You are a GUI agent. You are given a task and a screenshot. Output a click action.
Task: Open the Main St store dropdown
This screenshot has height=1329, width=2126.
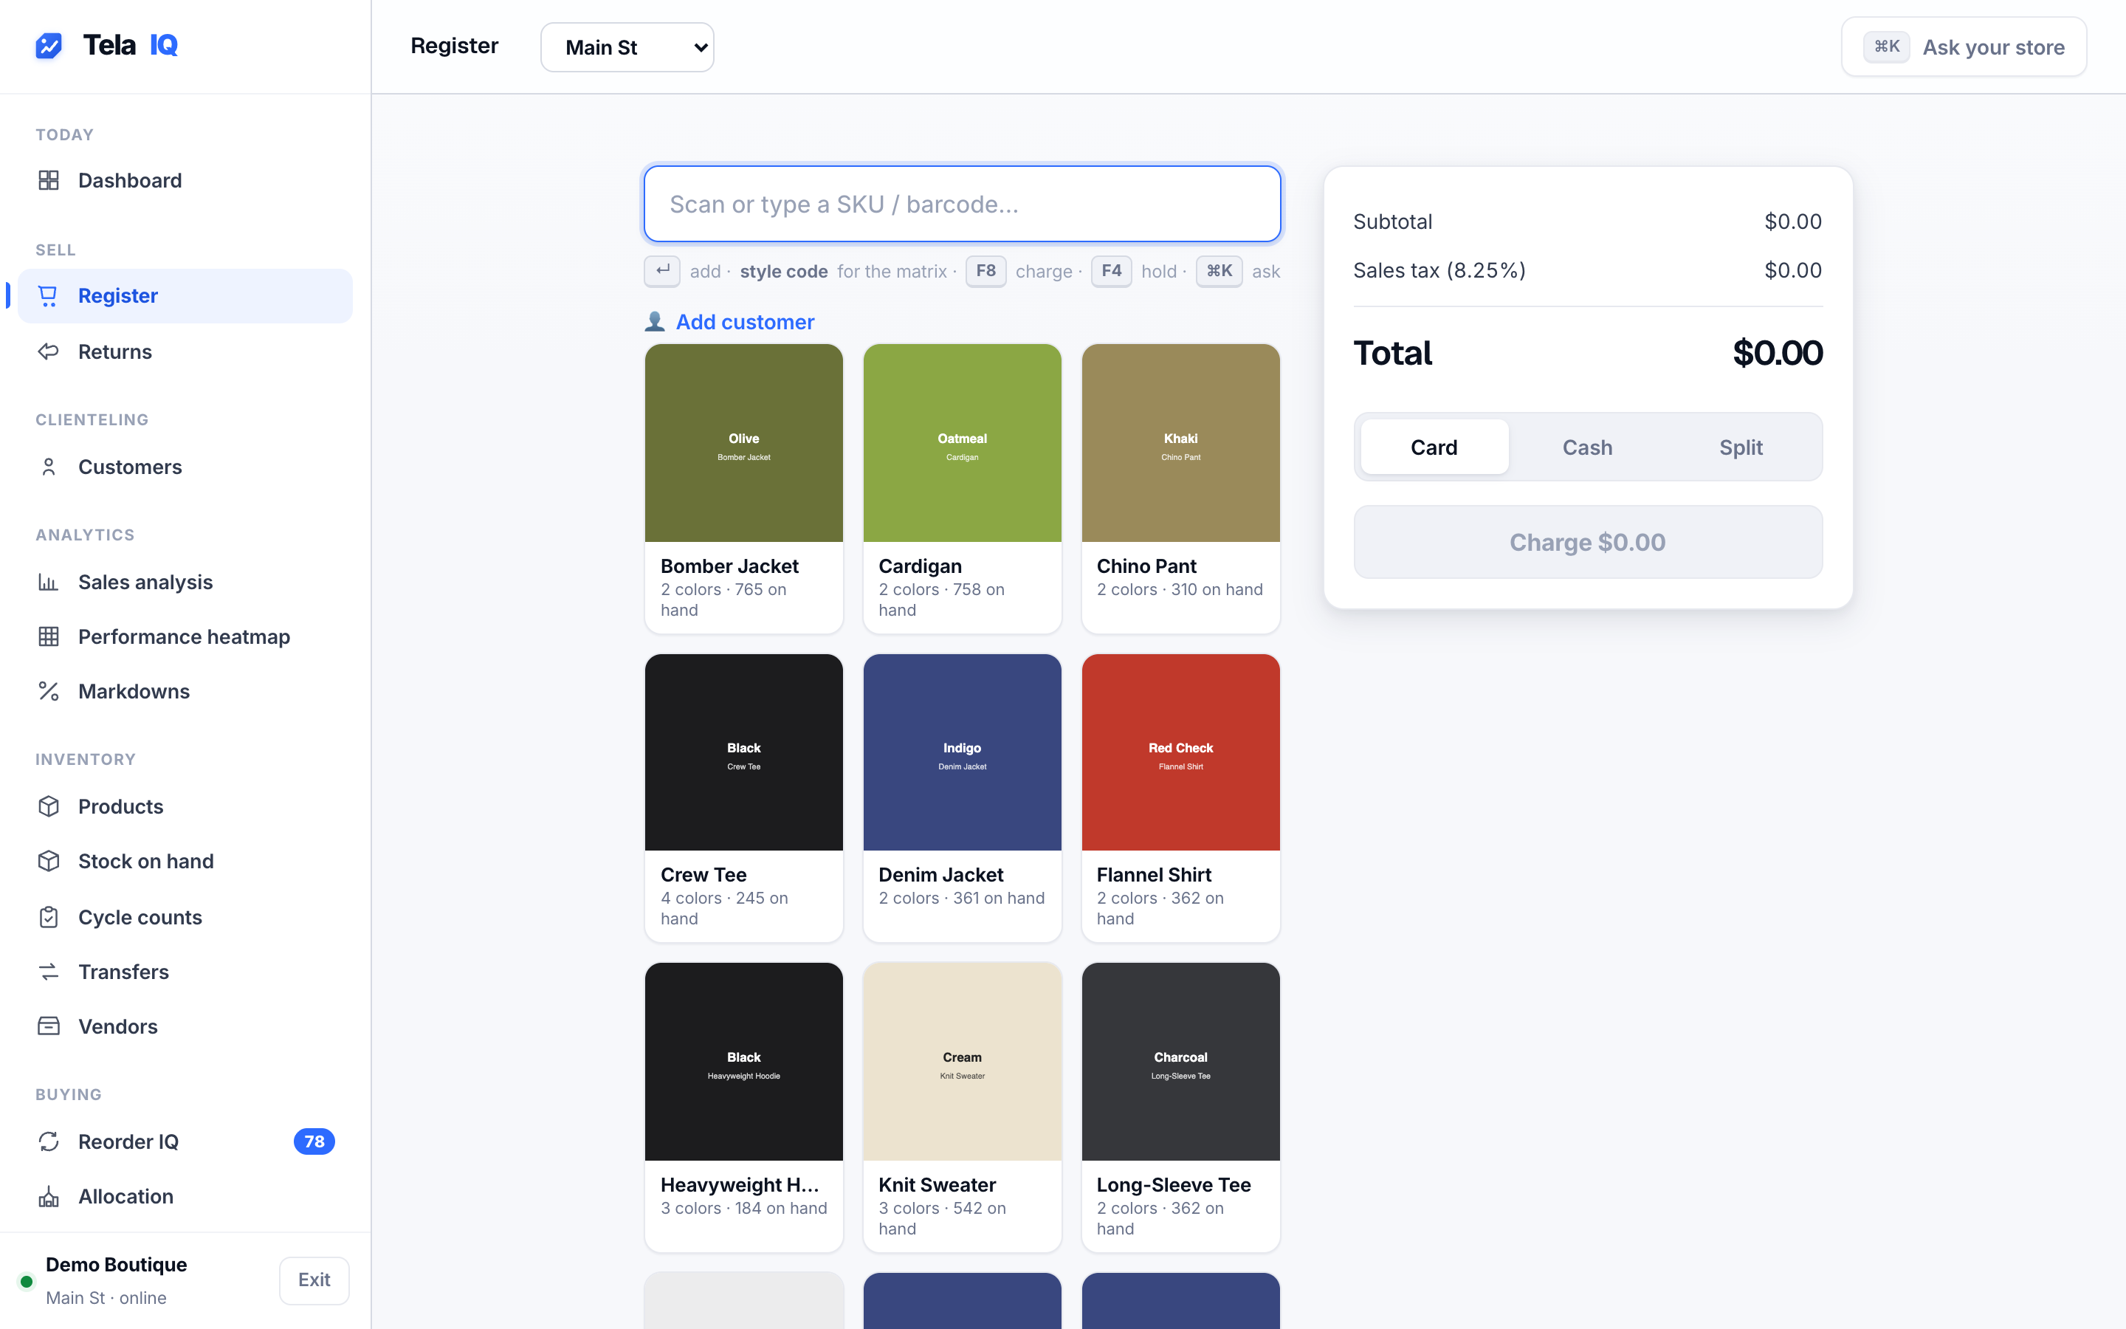[x=627, y=47]
